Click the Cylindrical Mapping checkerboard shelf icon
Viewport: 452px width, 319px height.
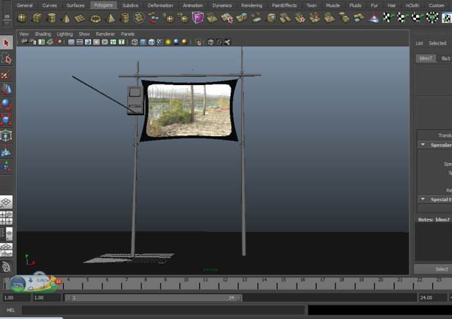click(x=402, y=18)
